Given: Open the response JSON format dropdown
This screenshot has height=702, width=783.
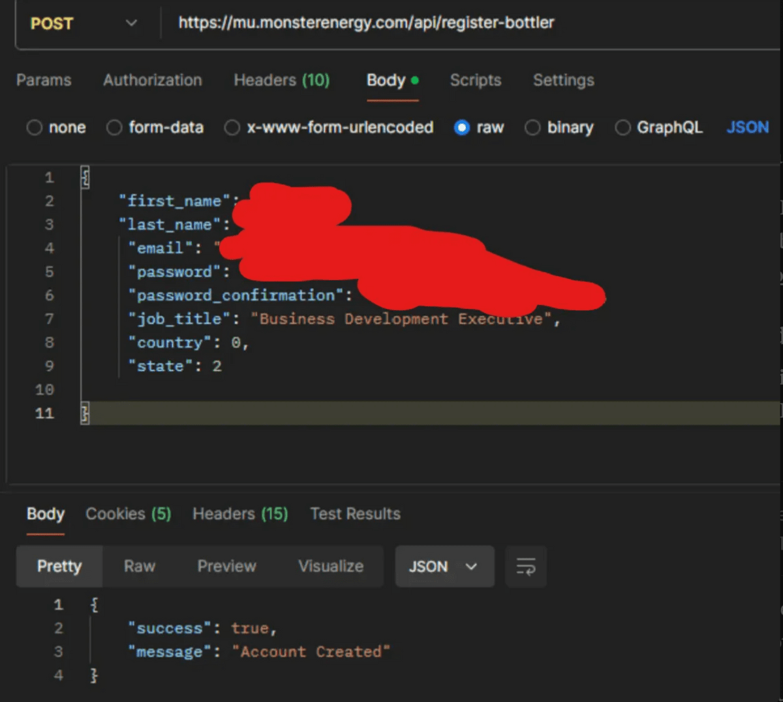Looking at the screenshot, I should (x=445, y=566).
